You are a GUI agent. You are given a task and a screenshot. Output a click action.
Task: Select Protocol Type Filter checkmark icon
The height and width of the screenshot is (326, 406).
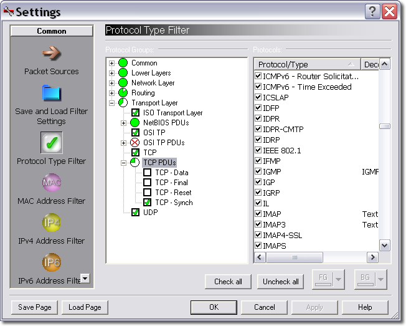click(x=52, y=143)
